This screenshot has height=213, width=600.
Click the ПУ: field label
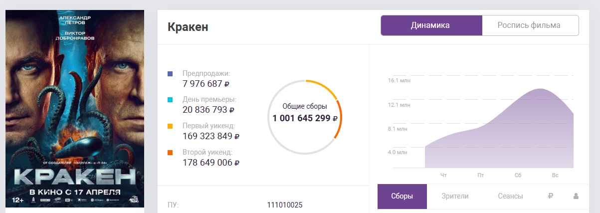coord(173,205)
